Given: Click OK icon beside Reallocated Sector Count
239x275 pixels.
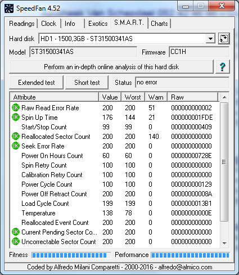Looking at the screenshot, I should point(16,137).
